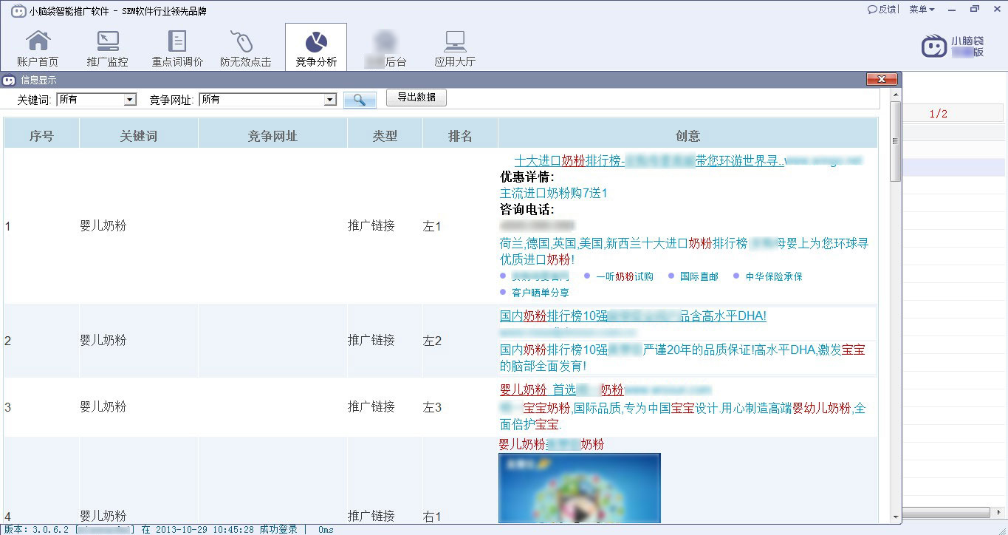Open the 竞争网址 dropdown
Screen dimensions: 1008x535
point(268,99)
